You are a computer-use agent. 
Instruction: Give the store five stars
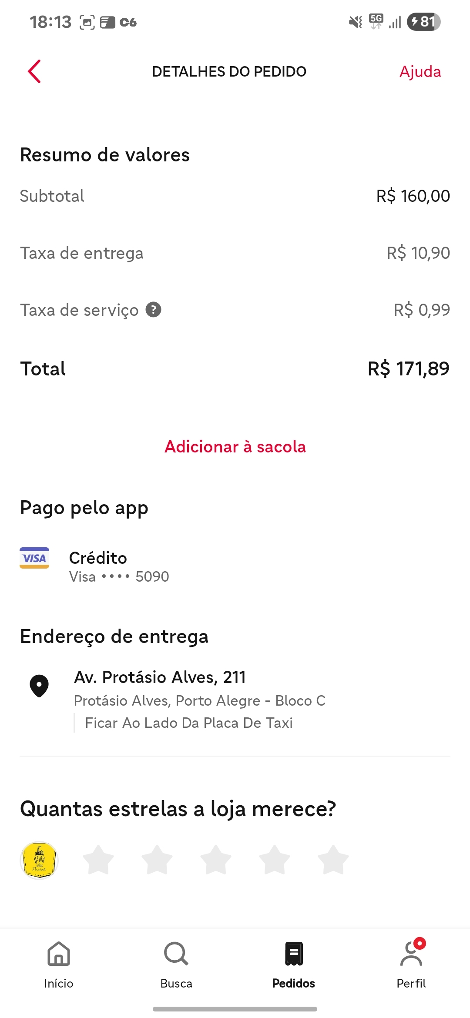[333, 860]
